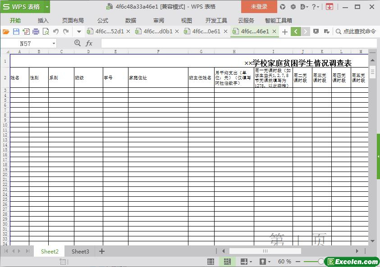Click inside the formula bar input
380x267 pixels.
pyautogui.click(x=239, y=44)
